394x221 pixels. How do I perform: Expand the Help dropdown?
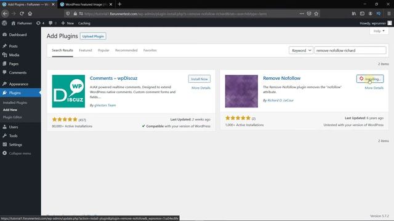(x=379, y=31)
